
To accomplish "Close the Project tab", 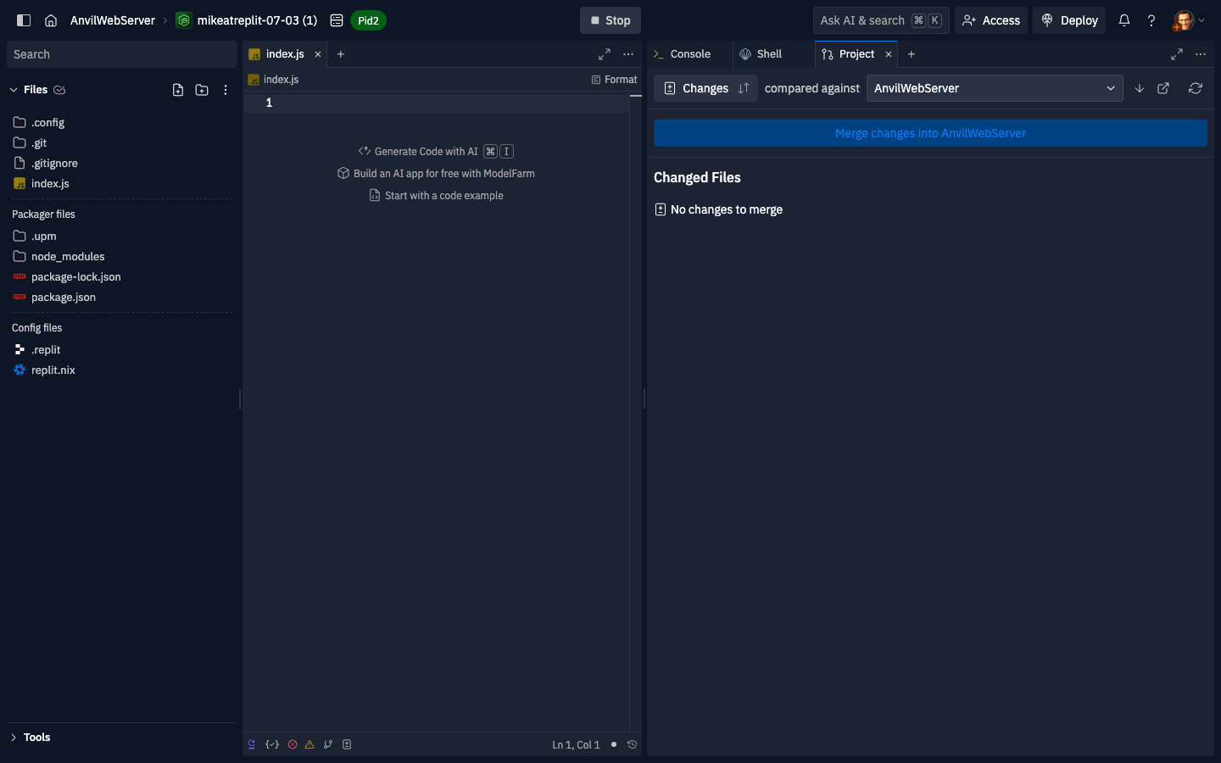I will click(x=889, y=54).
